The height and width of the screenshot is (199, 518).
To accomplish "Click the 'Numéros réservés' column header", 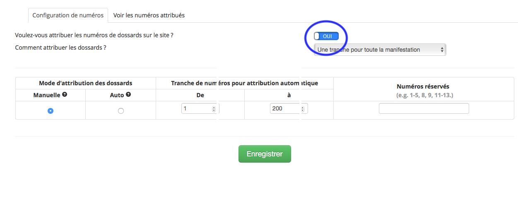I will (x=423, y=86).
